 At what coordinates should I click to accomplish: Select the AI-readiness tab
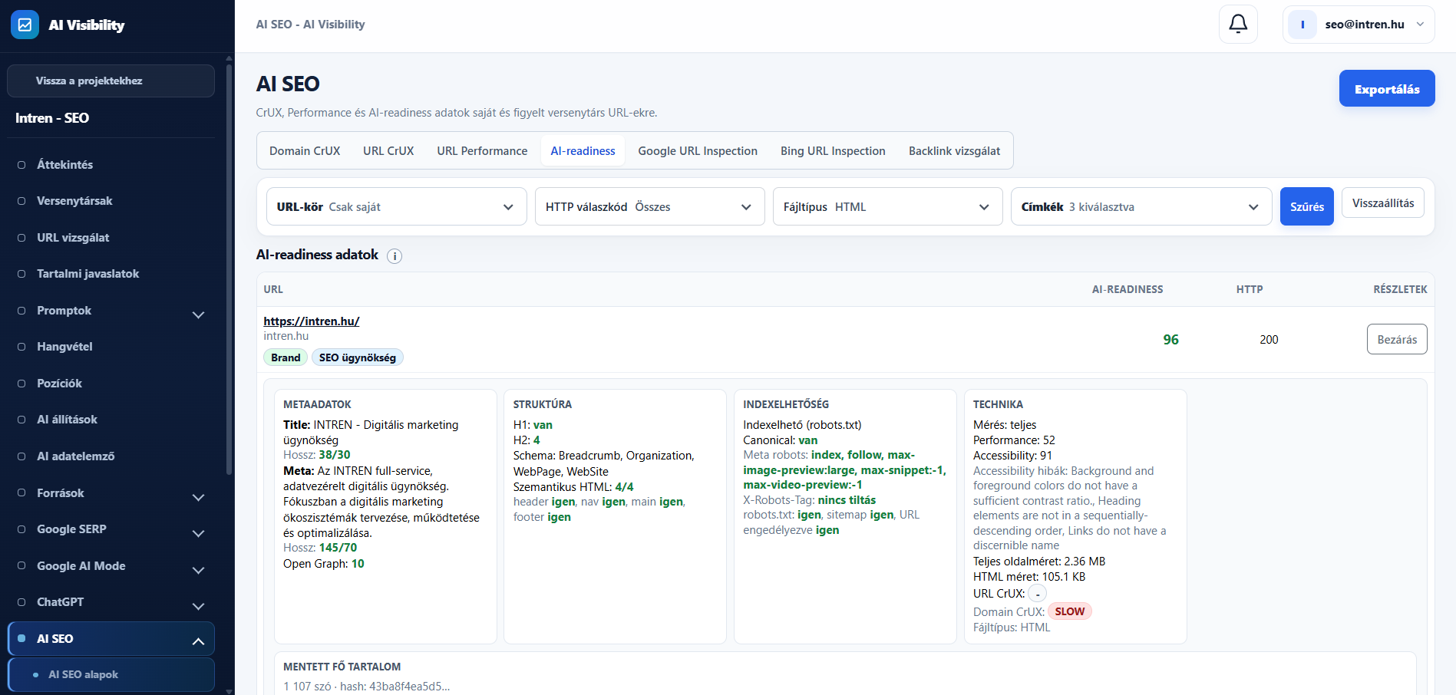583,150
